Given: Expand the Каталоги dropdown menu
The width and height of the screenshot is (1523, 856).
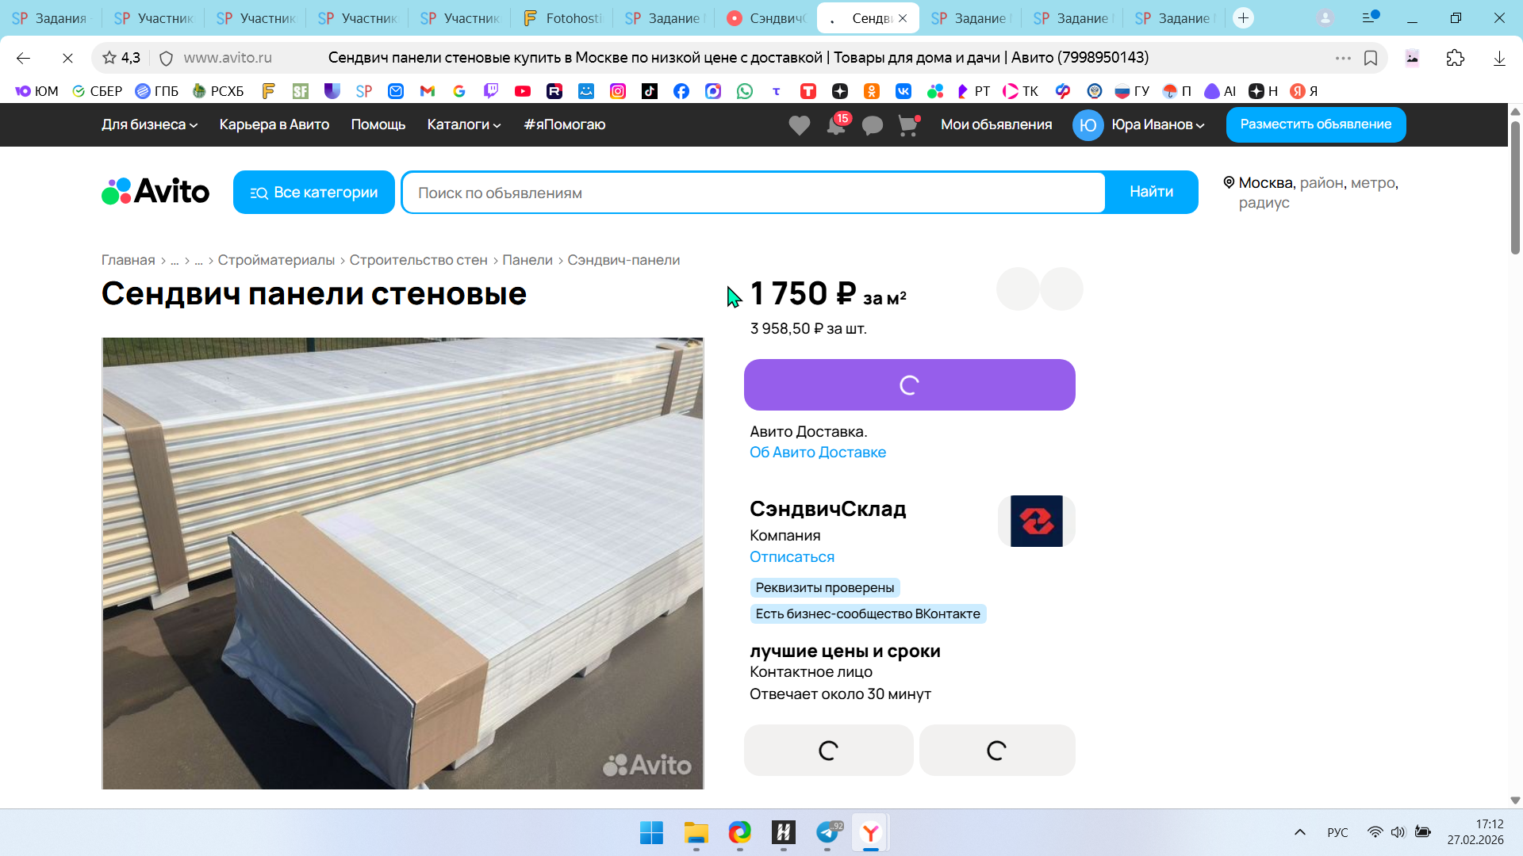Looking at the screenshot, I should click(464, 124).
